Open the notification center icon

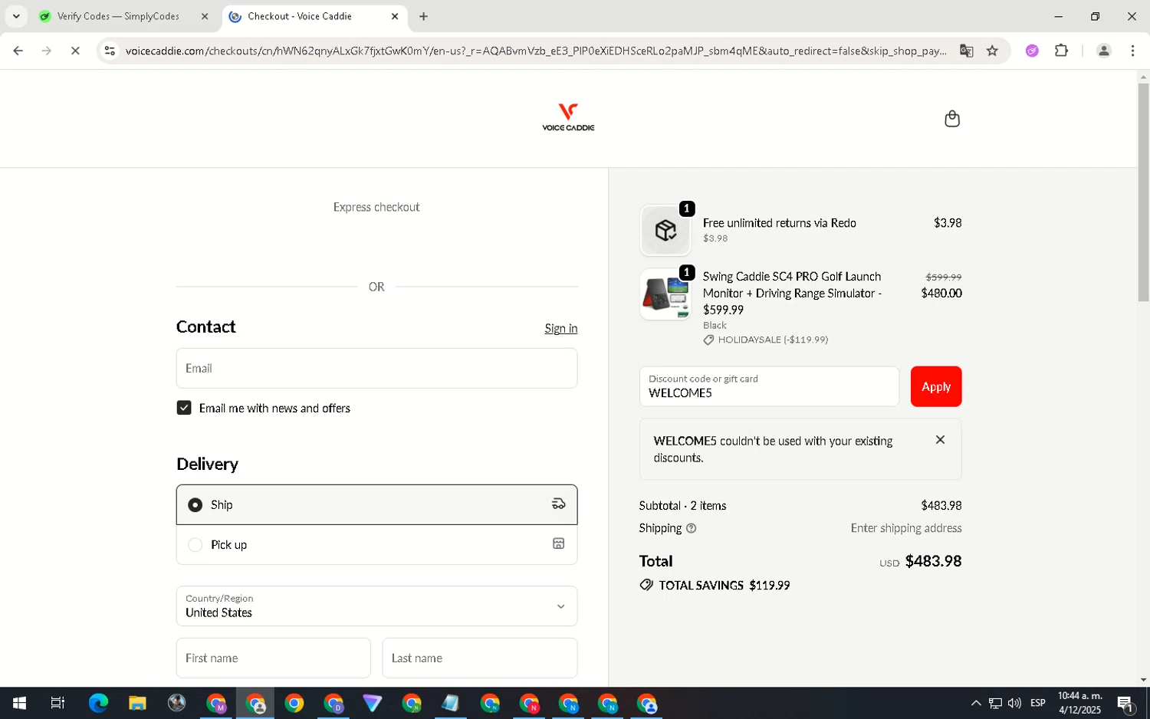[1125, 703]
